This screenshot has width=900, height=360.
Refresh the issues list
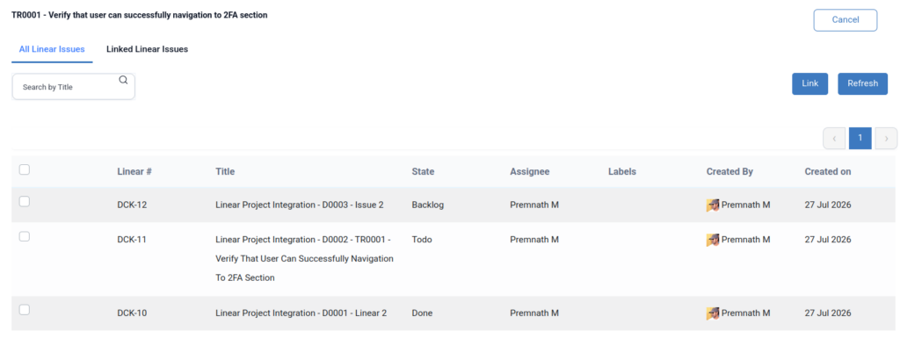coord(863,83)
